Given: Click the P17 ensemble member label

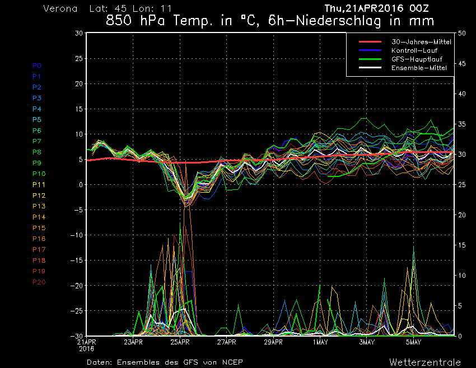Looking at the screenshot, I should point(39,250).
